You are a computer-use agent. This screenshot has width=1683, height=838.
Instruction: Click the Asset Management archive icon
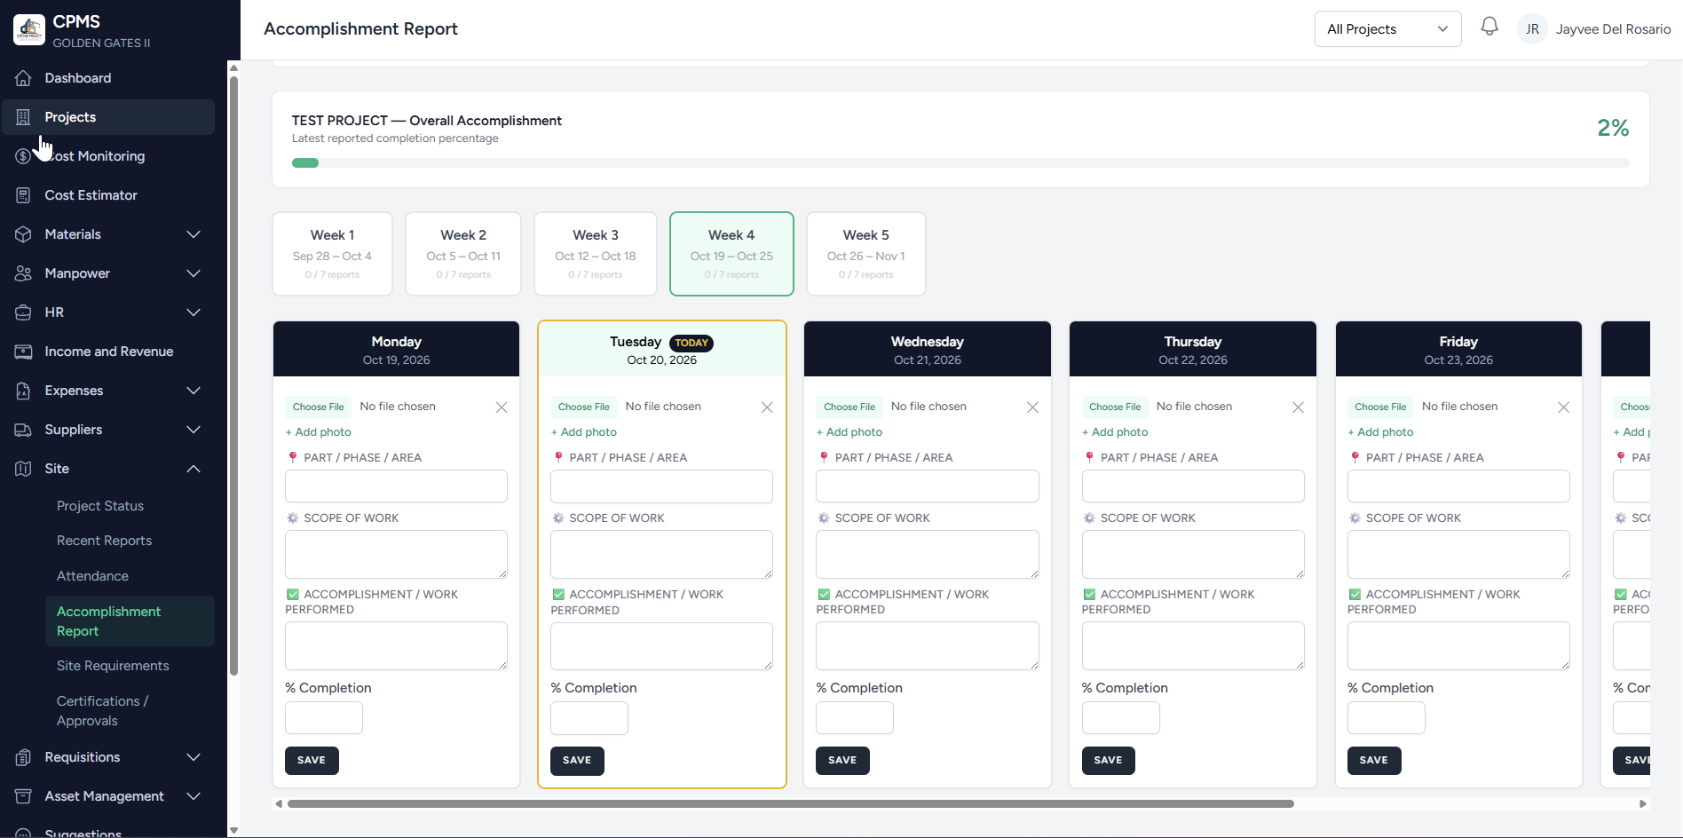point(24,796)
